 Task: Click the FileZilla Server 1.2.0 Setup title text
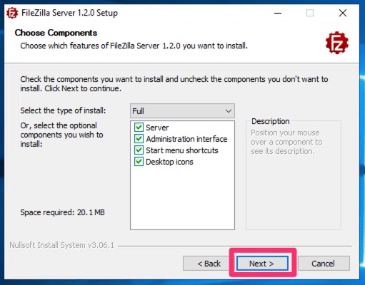point(69,13)
